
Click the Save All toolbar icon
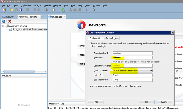pyautogui.click(x=20, y=10)
